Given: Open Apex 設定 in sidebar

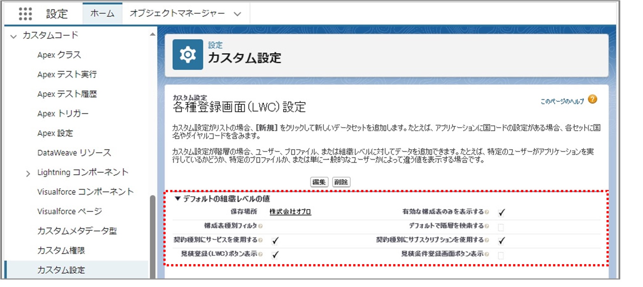Looking at the screenshot, I should pyautogui.click(x=55, y=133).
